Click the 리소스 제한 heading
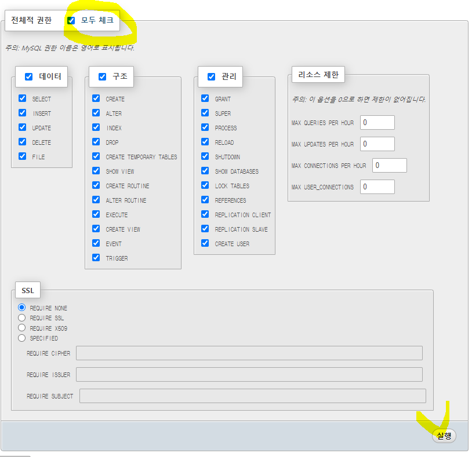This screenshot has height=457, width=472. (x=318, y=75)
